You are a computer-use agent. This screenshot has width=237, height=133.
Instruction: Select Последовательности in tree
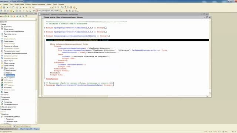coord(11,104)
